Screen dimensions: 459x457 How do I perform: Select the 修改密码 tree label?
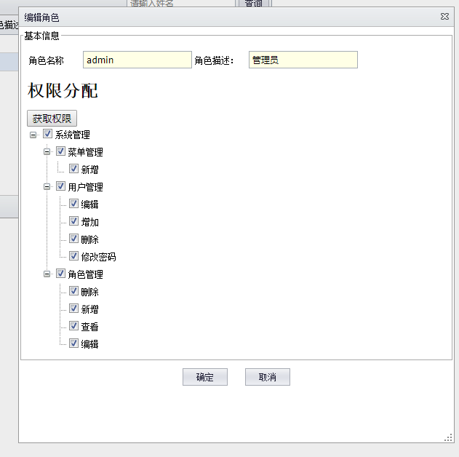point(99,257)
